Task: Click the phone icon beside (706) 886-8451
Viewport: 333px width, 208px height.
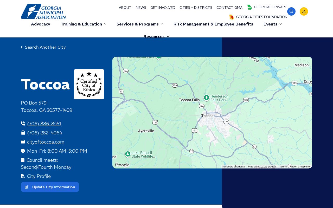Action: point(23,123)
